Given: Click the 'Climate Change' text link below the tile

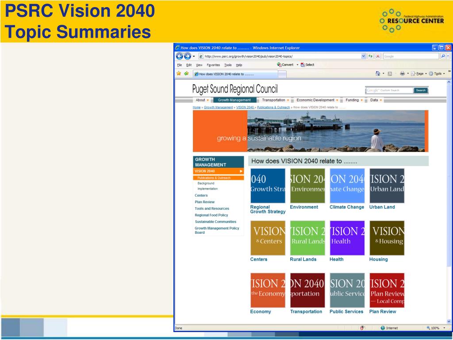Looking at the screenshot, I should pyautogui.click(x=347, y=207).
